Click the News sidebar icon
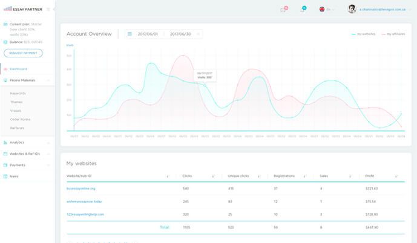The height and width of the screenshot is (243, 417). pyautogui.click(x=5, y=177)
